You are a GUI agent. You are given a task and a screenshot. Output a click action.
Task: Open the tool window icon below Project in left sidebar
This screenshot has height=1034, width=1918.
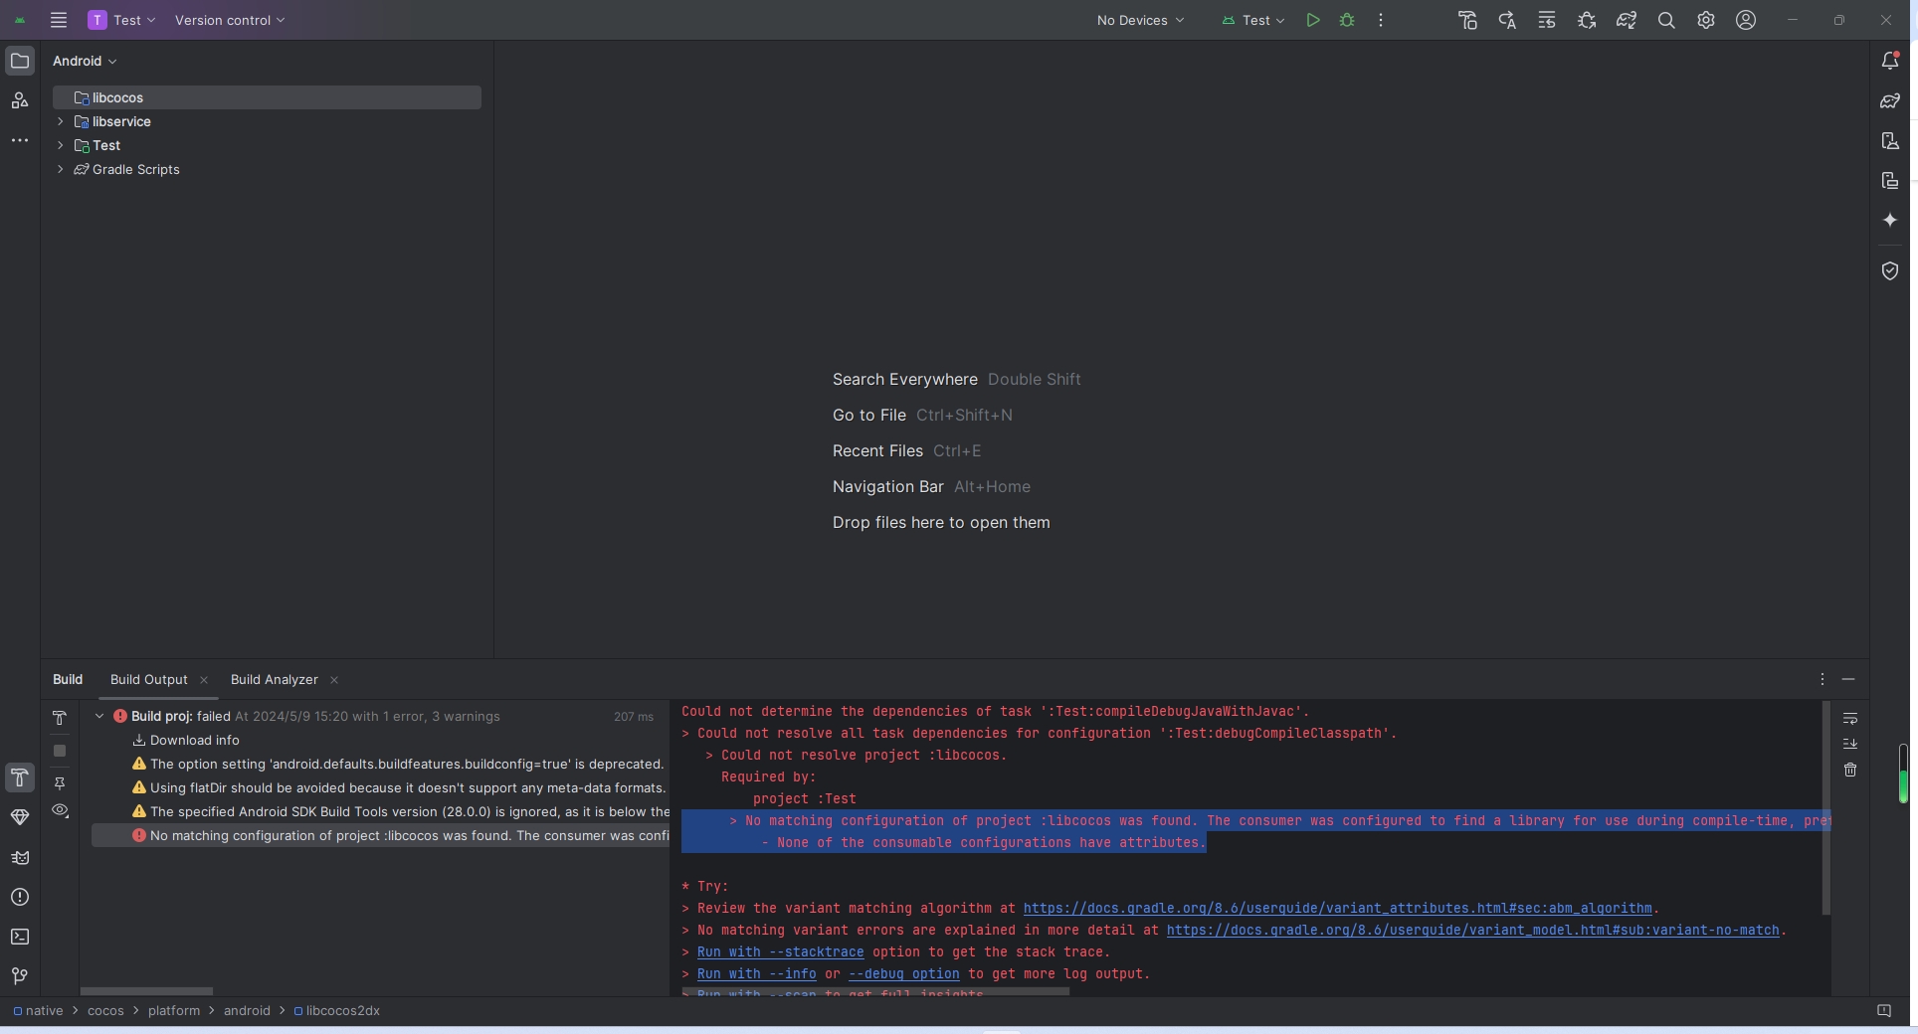(20, 100)
